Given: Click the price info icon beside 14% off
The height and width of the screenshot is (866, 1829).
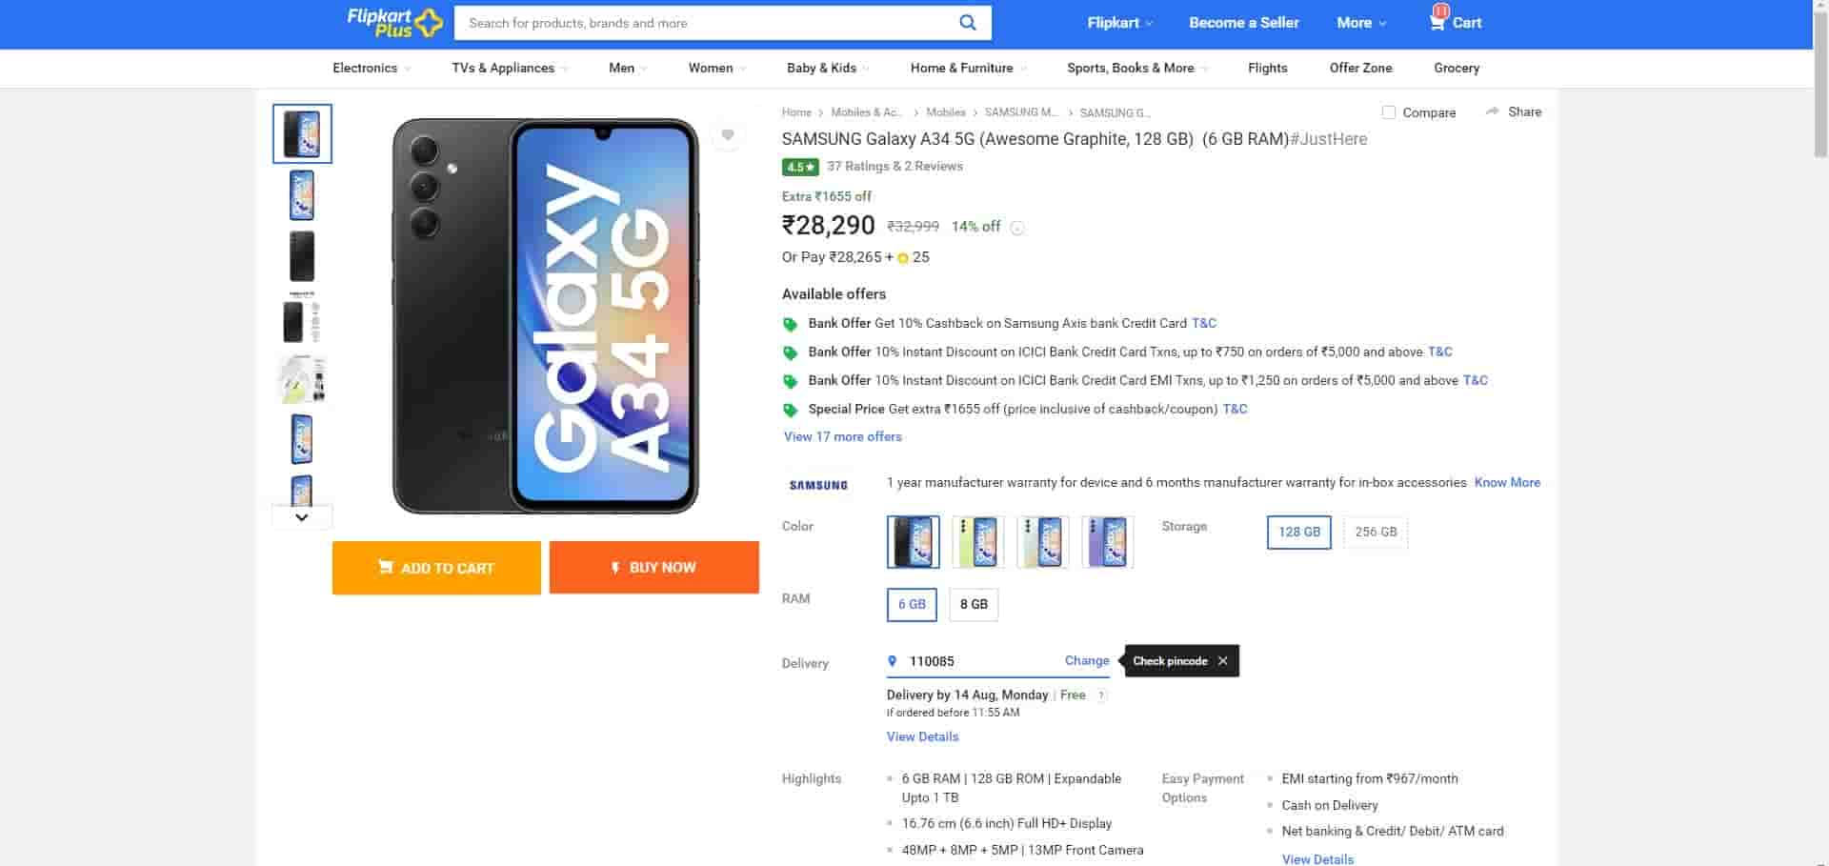Looking at the screenshot, I should coord(1017,228).
